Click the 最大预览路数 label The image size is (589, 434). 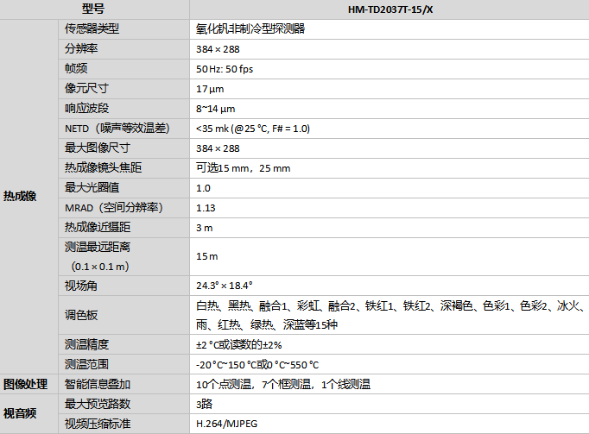tap(98, 404)
